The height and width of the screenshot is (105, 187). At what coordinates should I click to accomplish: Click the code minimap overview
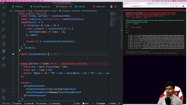pos(115,19)
